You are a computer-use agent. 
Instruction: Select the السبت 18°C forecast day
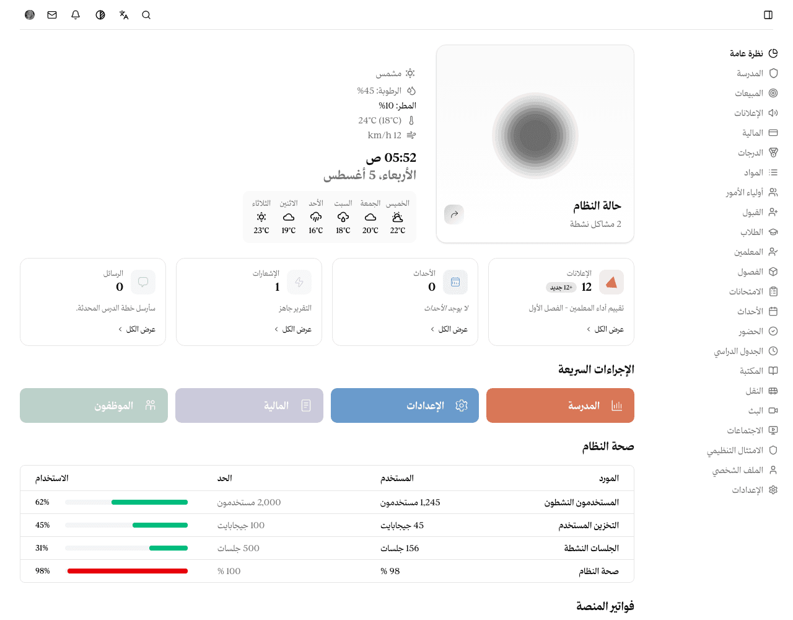tap(343, 217)
